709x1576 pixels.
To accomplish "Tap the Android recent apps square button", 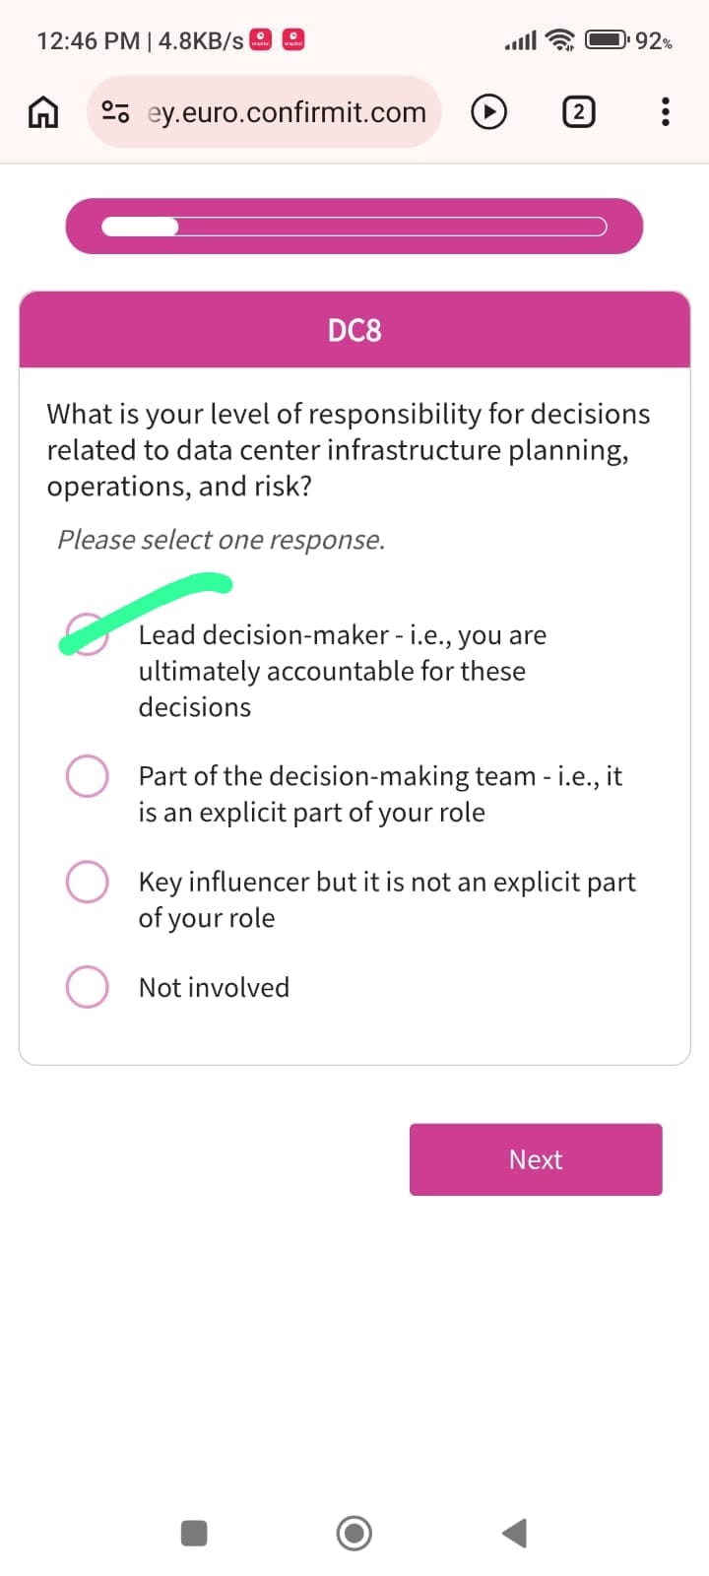I will [194, 1534].
